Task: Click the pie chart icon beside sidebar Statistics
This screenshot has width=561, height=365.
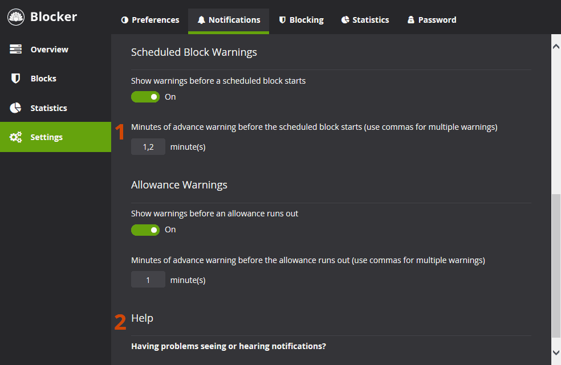Action: tap(15, 108)
